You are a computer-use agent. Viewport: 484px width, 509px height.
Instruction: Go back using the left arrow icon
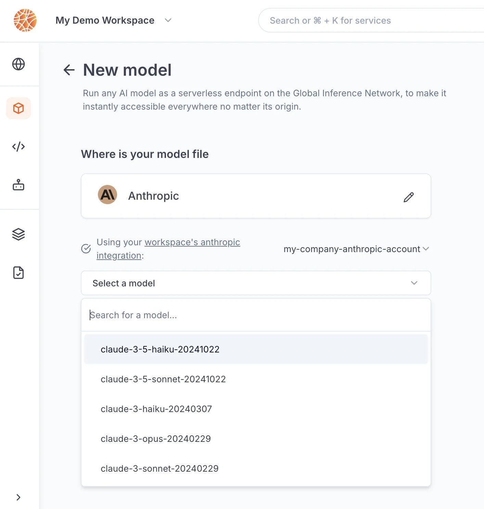coord(69,70)
